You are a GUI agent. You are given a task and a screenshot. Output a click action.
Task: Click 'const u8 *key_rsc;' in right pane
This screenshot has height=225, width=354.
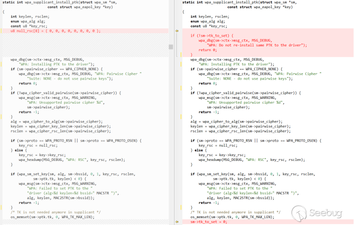pyautogui.click(x=209, y=26)
